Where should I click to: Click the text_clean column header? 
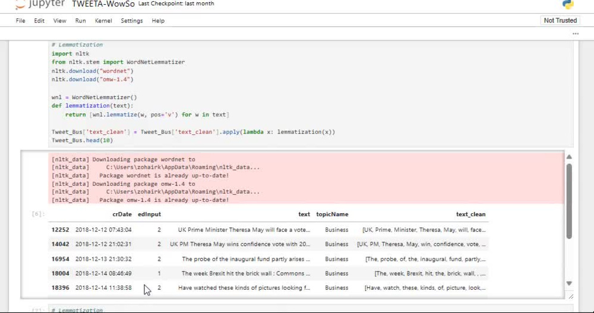coord(470,214)
